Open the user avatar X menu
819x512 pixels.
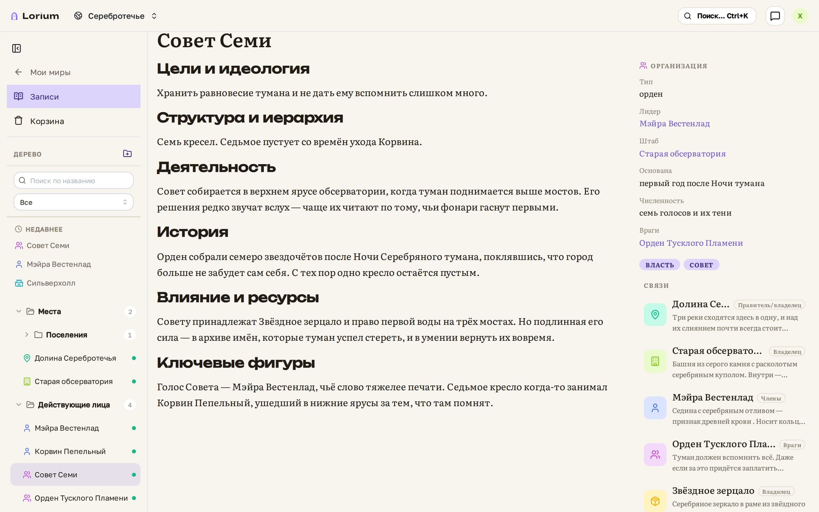coord(800,16)
